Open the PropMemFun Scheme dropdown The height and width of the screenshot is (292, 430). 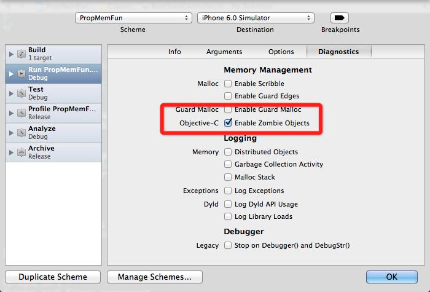(x=133, y=18)
